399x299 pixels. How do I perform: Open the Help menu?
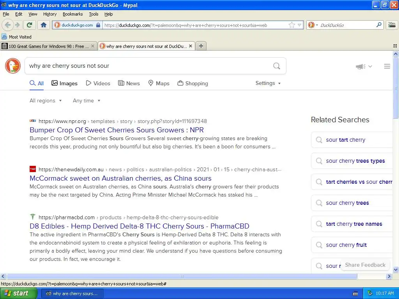pos(108,14)
